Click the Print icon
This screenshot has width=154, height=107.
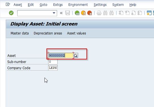(99, 13)
